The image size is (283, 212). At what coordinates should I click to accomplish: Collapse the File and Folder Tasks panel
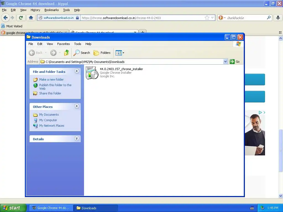click(x=77, y=71)
